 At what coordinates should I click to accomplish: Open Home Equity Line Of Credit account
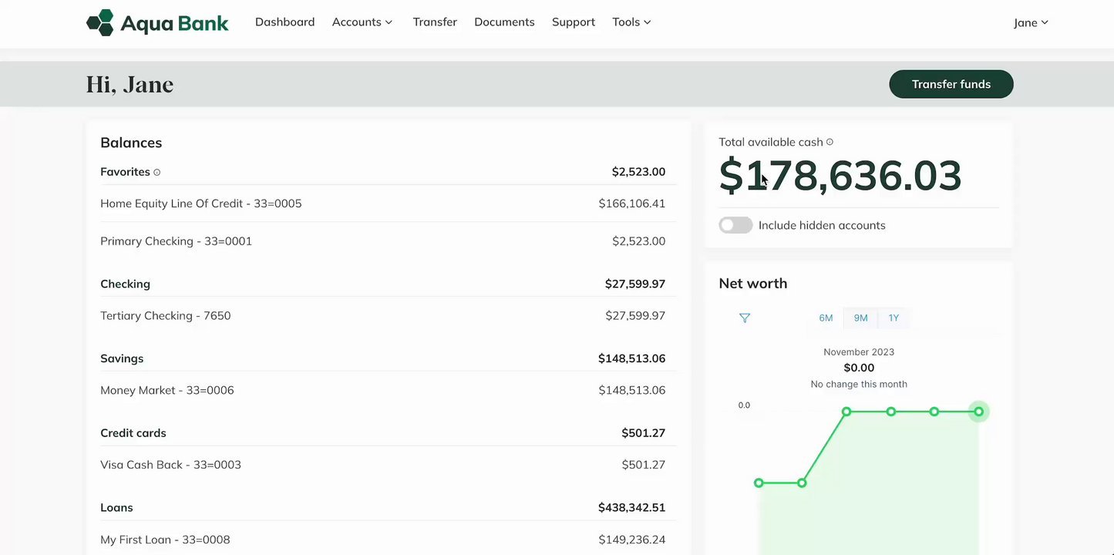tap(201, 203)
